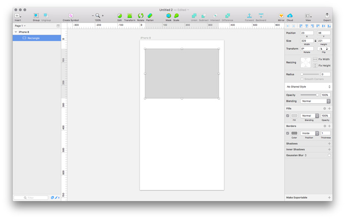Open the layer Blending mode dropdown
The image size is (345, 219).
pos(315,101)
